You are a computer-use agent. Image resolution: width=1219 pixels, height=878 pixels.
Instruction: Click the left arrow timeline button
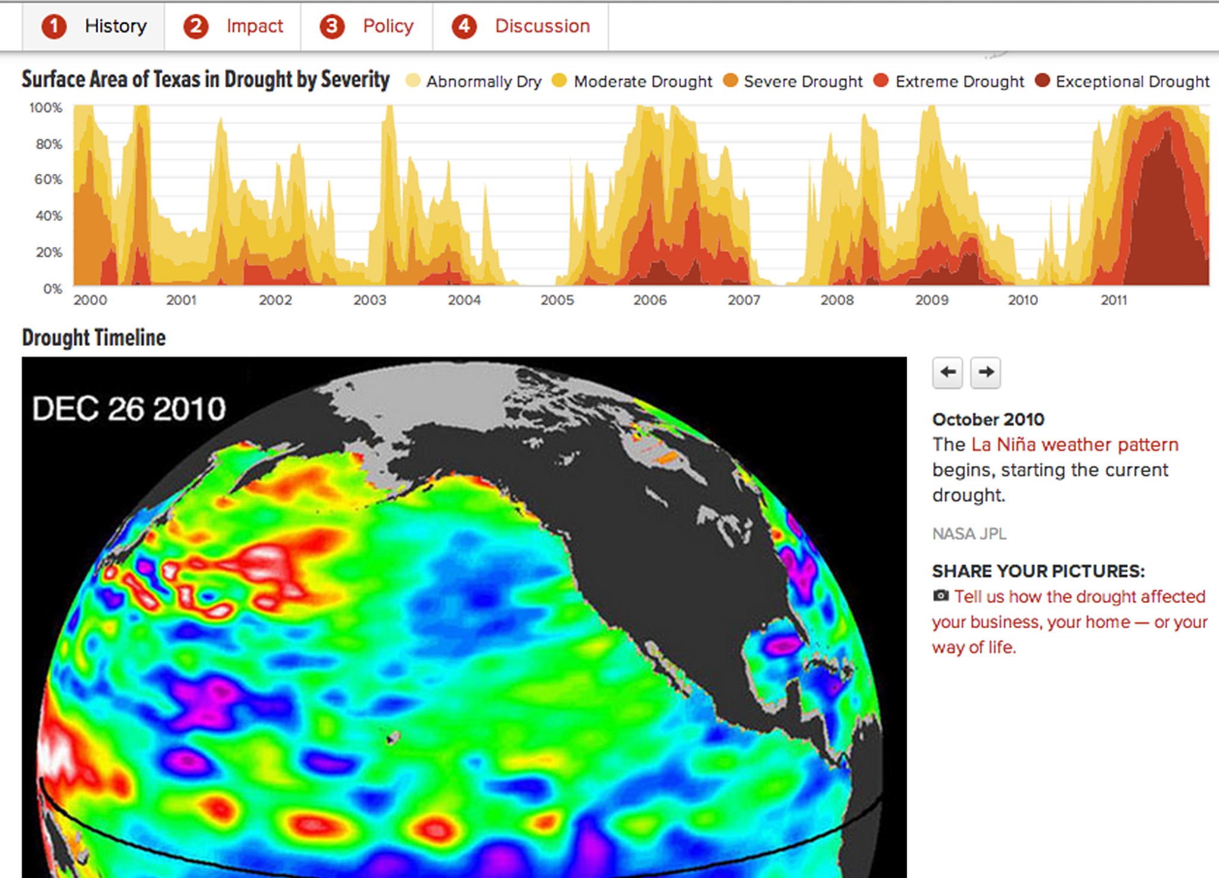[947, 372]
